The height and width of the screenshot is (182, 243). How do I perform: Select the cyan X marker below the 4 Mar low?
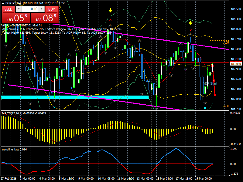pos(54,107)
